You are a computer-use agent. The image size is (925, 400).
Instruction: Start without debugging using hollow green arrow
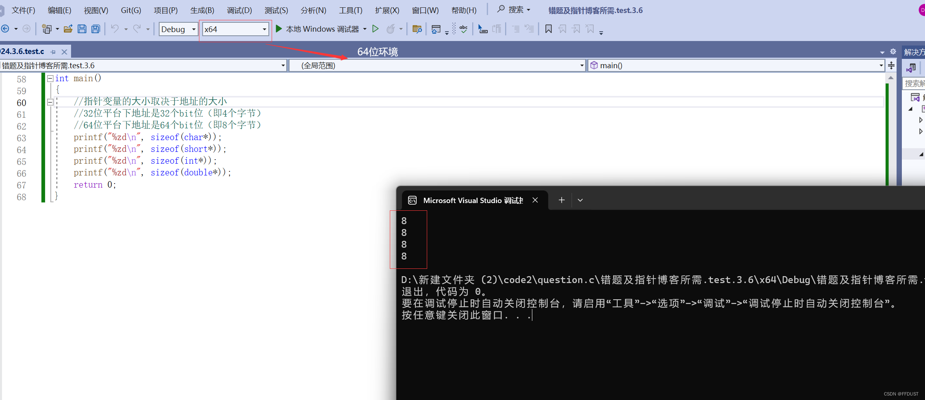(x=376, y=29)
